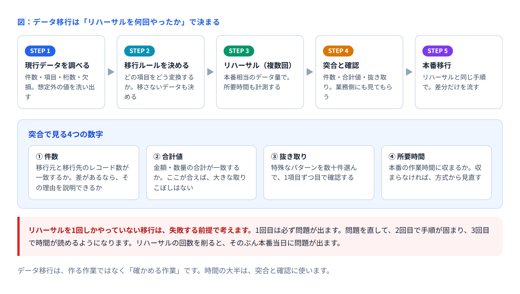Click the description どの項目をどう変換するか
Screen dimensions: 520x294
(159, 87)
